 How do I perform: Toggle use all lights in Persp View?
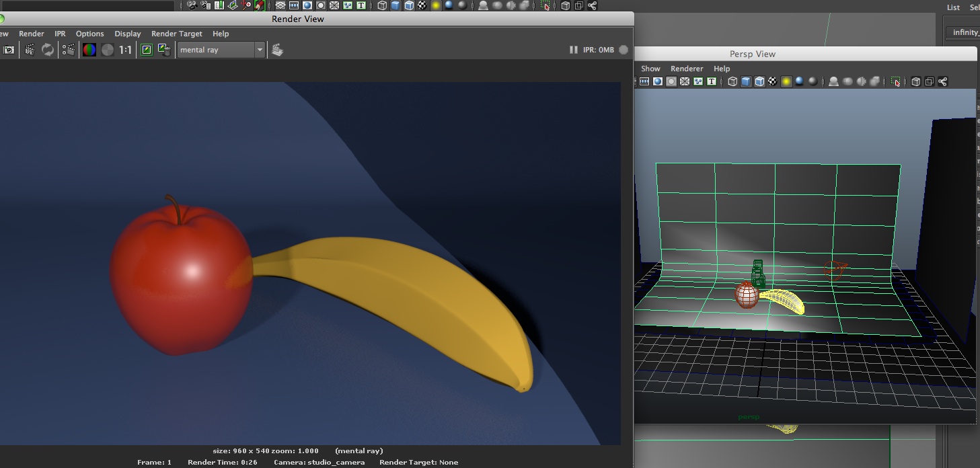[x=786, y=81]
